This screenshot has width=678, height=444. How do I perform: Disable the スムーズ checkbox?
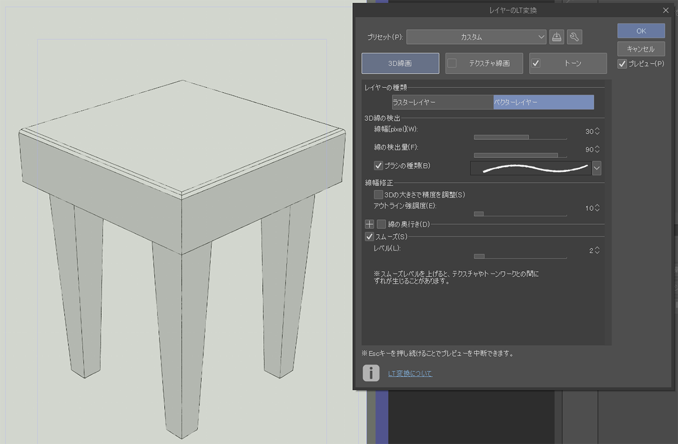tap(370, 236)
